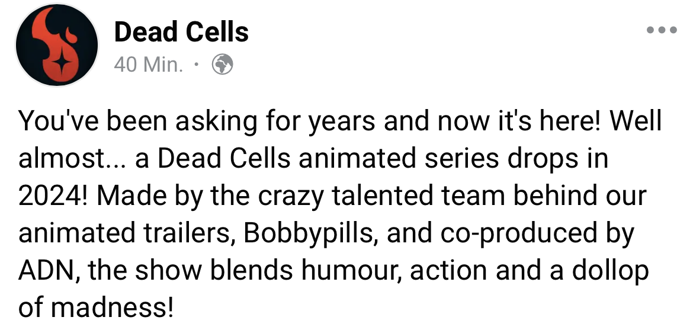Click the final word "madness!"

[113, 308]
